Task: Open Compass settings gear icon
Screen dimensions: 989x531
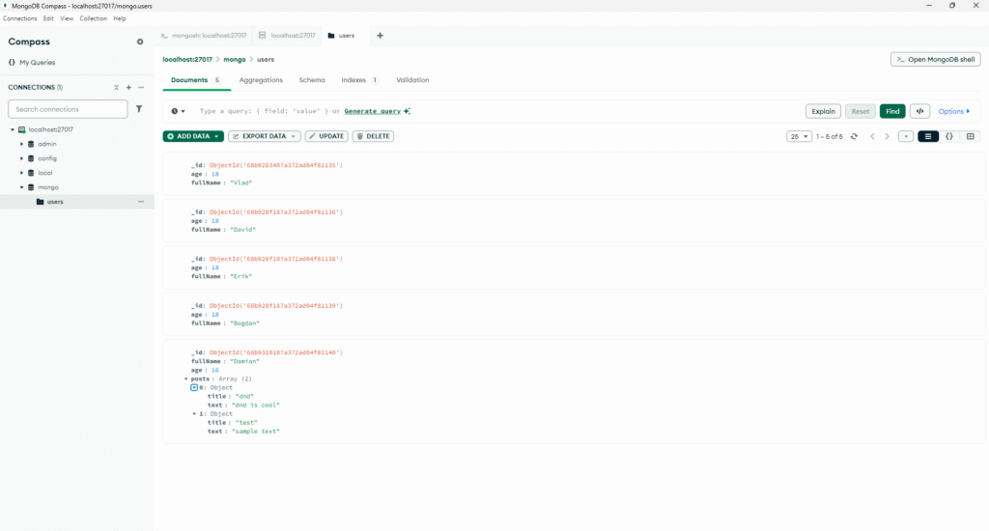Action: click(x=140, y=42)
